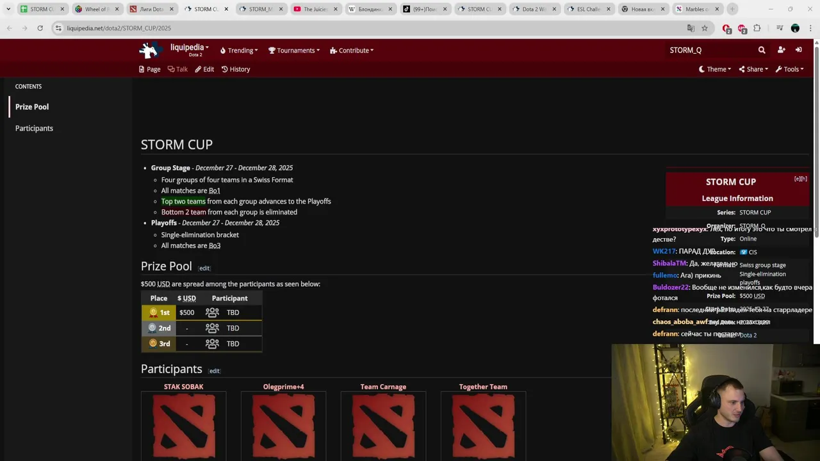The image size is (820, 461).
Task: Open the create account user icon
Action: 781,50
